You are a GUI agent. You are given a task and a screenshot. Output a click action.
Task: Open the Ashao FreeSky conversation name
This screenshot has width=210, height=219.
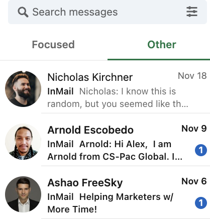point(85,183)
